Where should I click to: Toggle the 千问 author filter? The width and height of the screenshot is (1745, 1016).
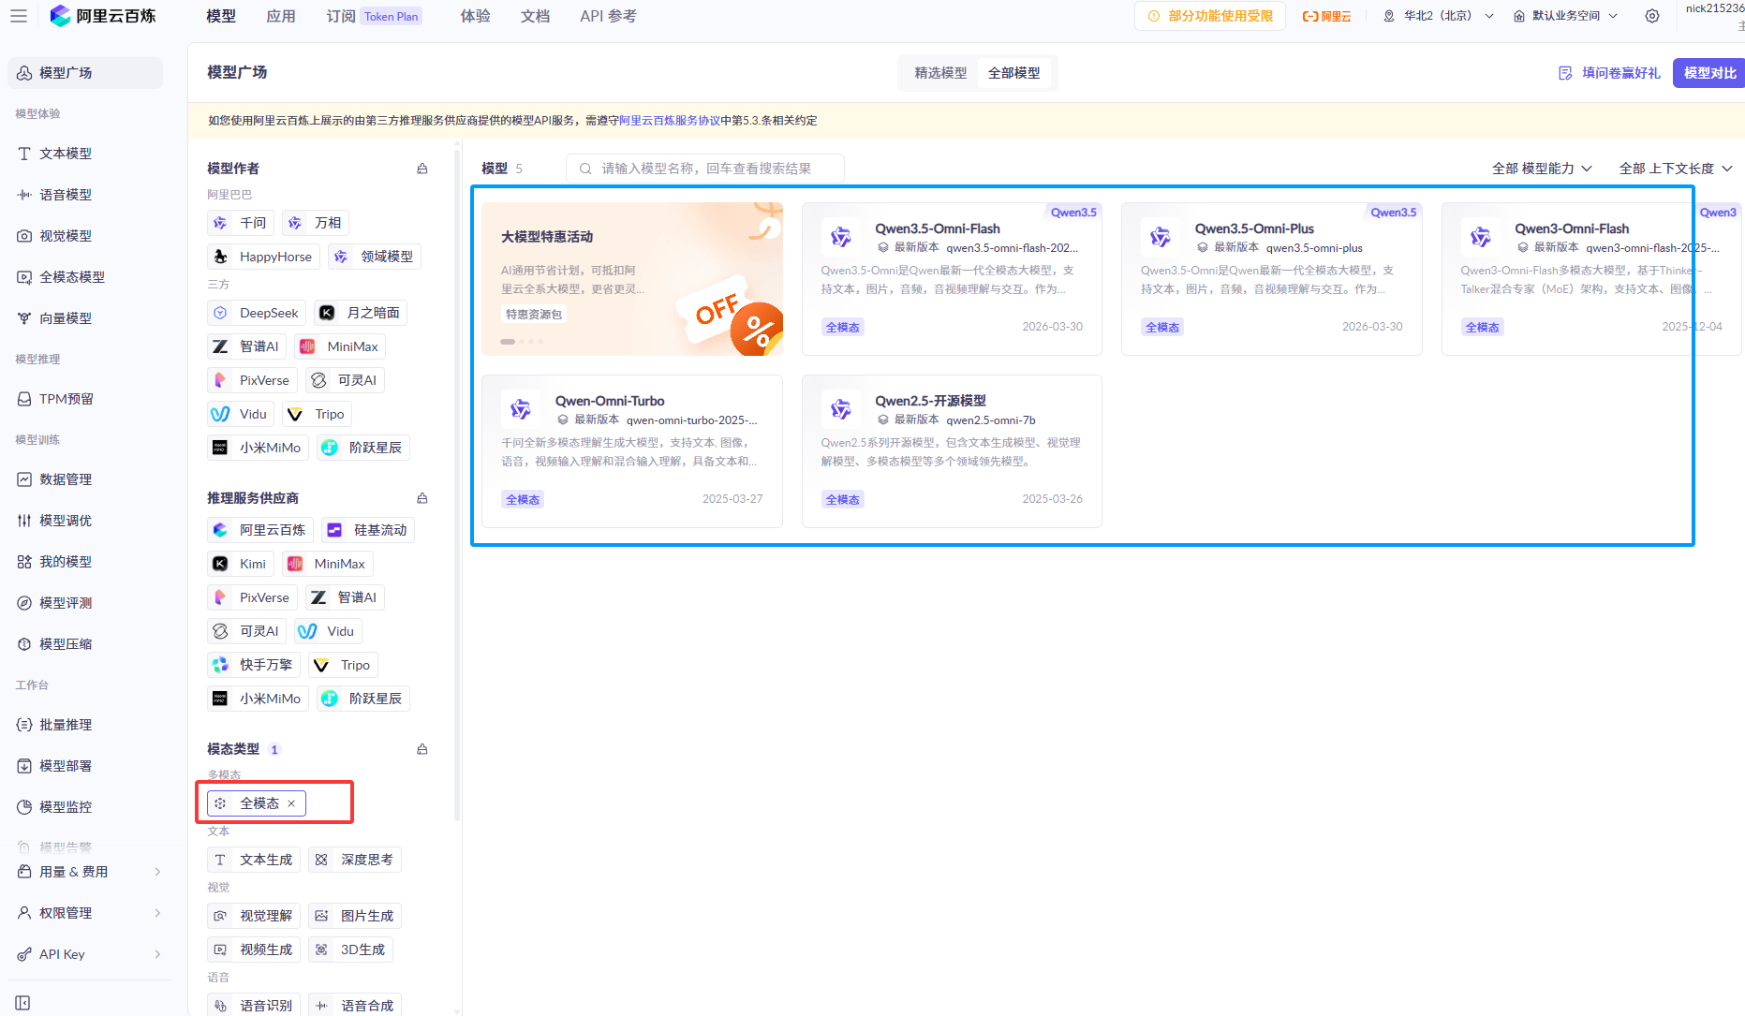tap(241, 223)
